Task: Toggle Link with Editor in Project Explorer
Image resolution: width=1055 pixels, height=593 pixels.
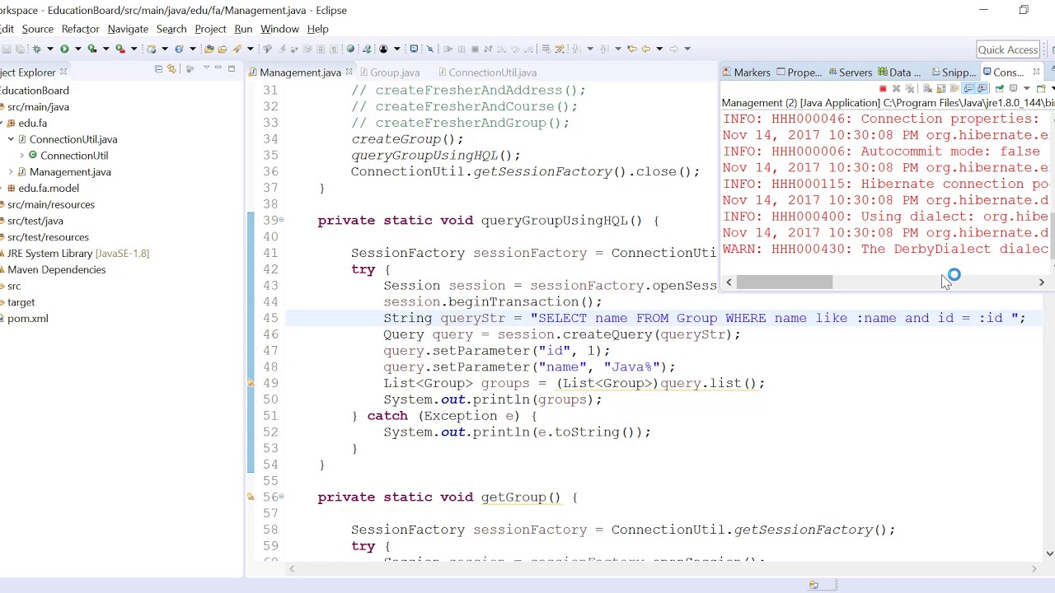Action: 171,68
